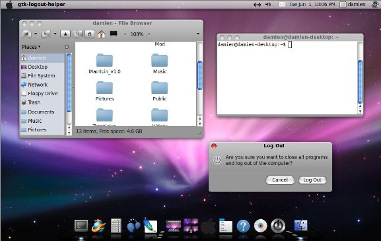This screenshot has height=241, width=381.
Task: Select the Pictures bookmark in Places sidebar
Action: click(42, 129)
